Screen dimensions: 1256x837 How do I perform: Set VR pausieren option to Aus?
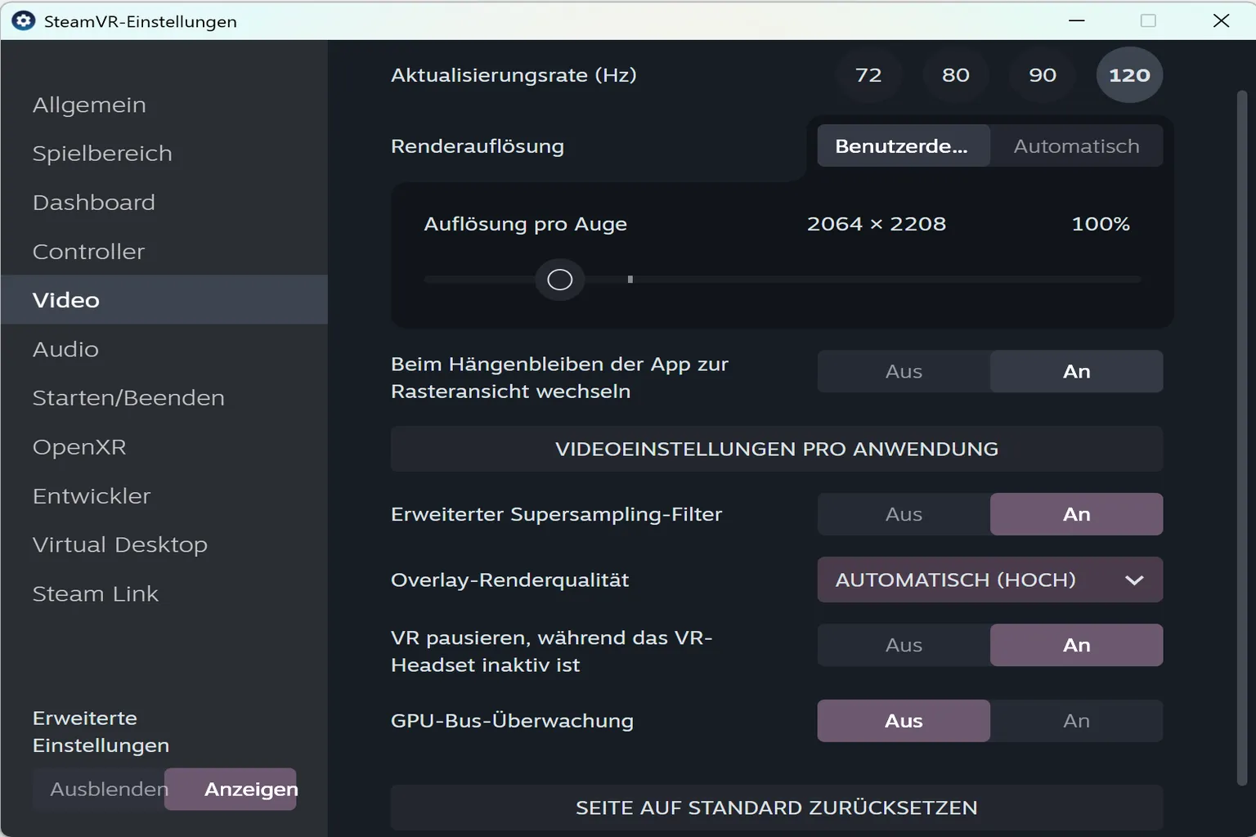(904, 645)
